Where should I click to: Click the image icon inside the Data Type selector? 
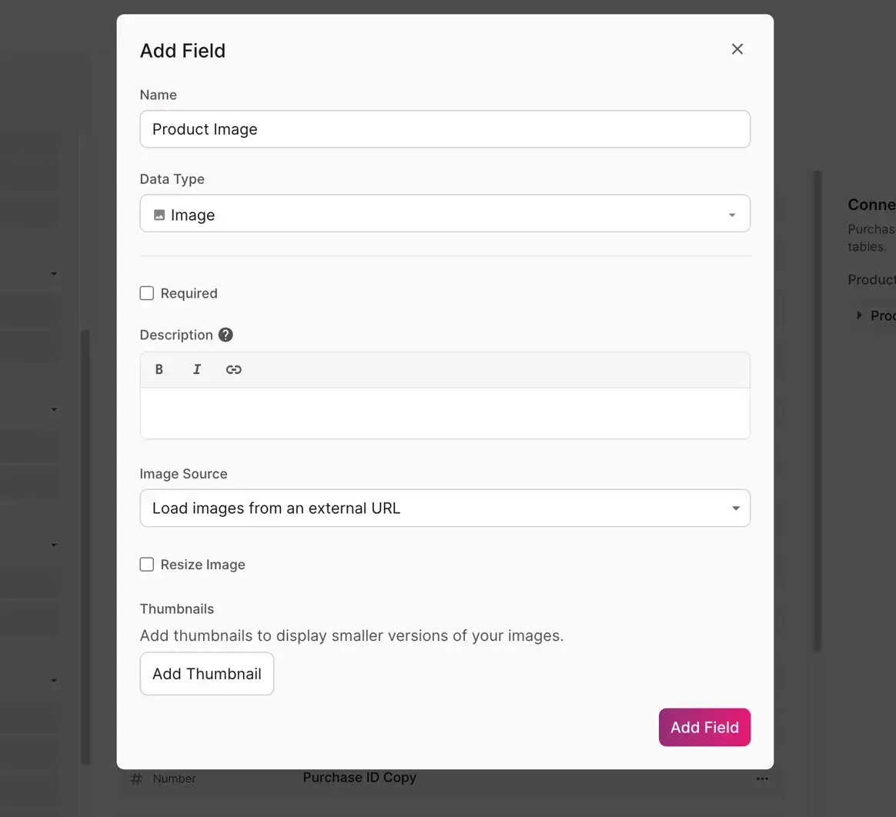[155, 215]
